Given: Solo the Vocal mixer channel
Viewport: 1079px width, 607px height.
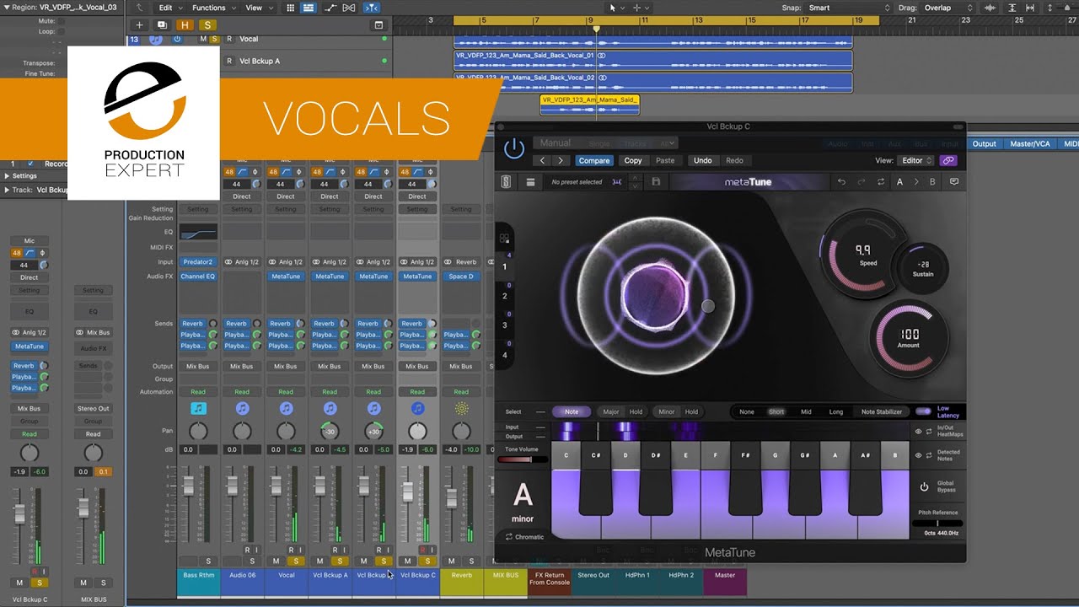Looking at the screenshot, I should click(x=295, y=561).
